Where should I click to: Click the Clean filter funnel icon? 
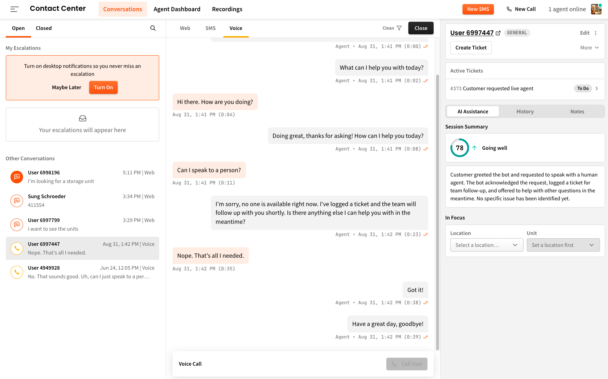click(399, 28)
